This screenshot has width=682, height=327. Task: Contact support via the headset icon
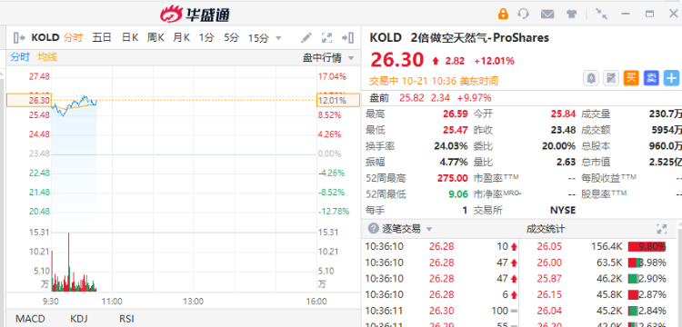tap(524, 14)
